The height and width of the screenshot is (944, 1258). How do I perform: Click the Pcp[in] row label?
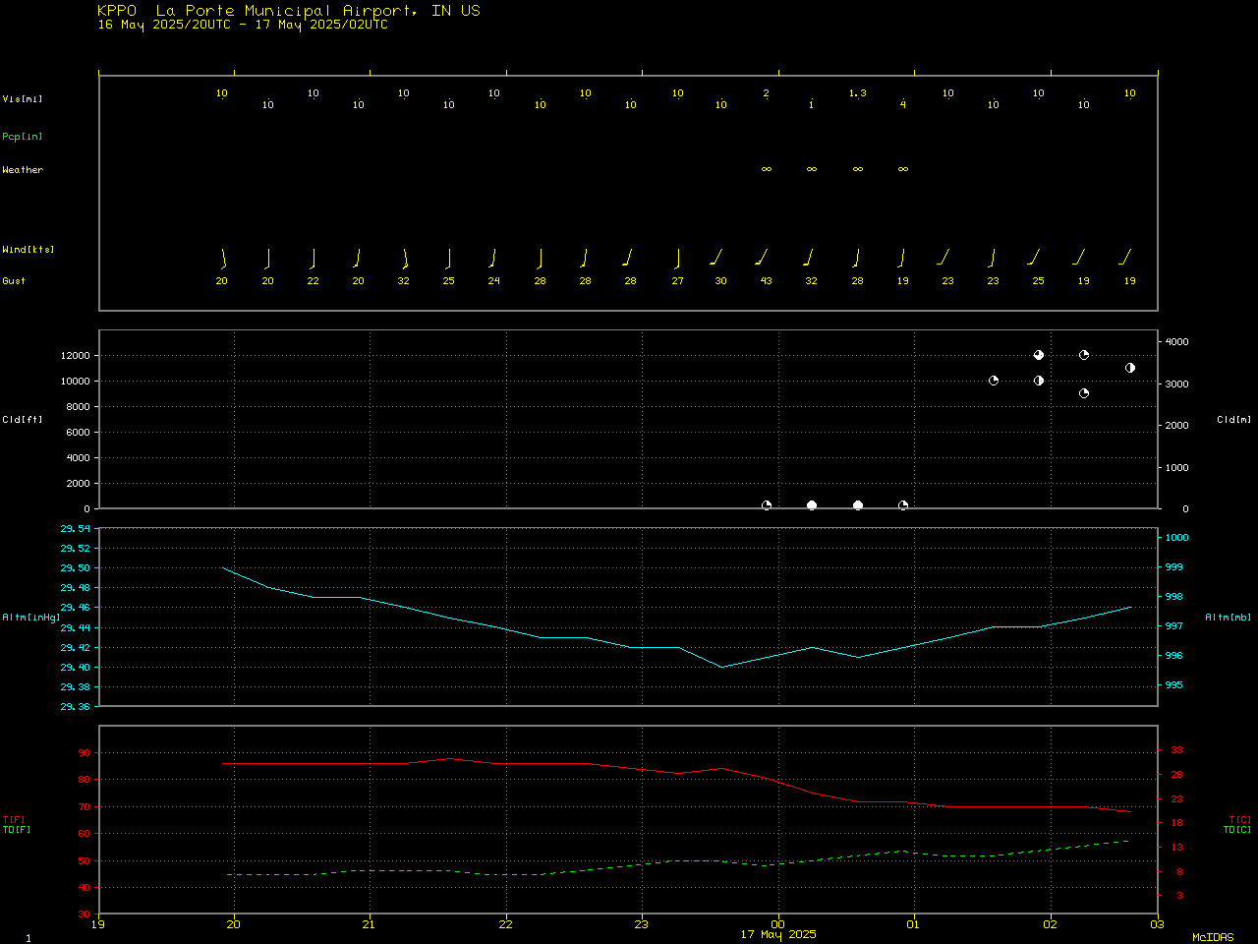point(23,137)
